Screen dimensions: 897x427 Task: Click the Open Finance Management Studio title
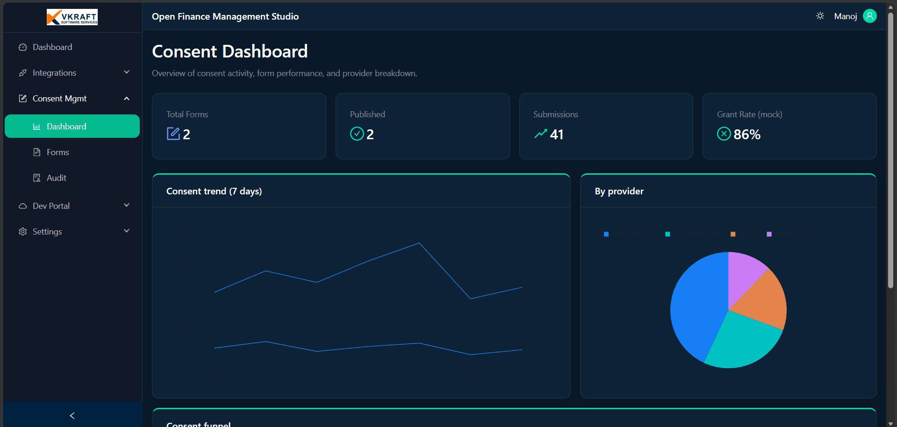click(x=225, y=16)
